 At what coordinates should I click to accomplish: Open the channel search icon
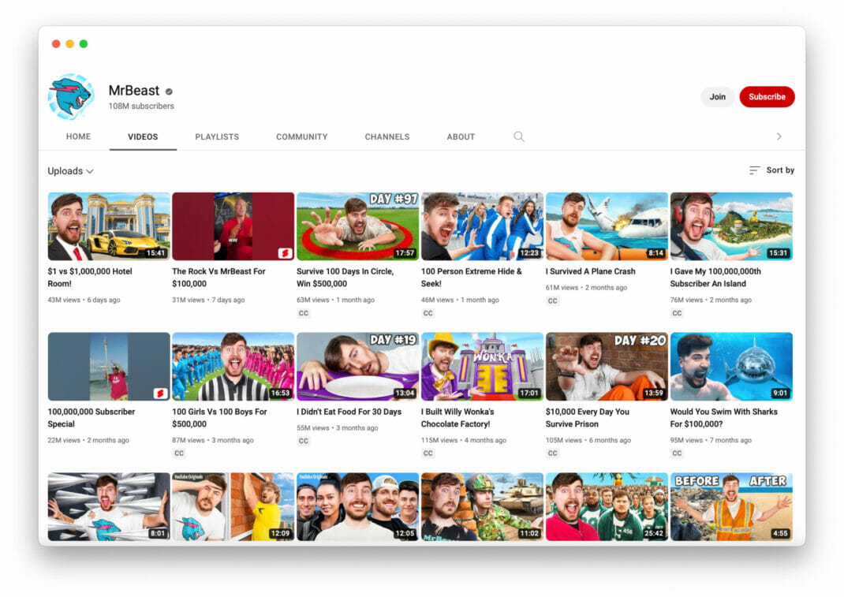pyautogui.click(x=519, y=136)
